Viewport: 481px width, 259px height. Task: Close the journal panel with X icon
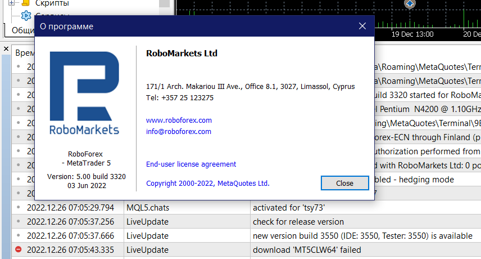pyautogui.click(x=6, y=48)
